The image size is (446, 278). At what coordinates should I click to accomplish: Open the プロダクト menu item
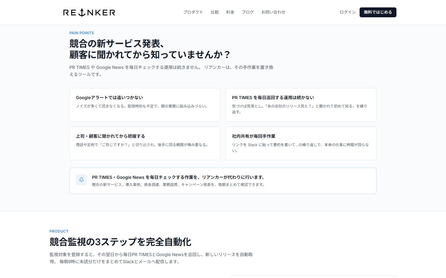tap(193, 12)
